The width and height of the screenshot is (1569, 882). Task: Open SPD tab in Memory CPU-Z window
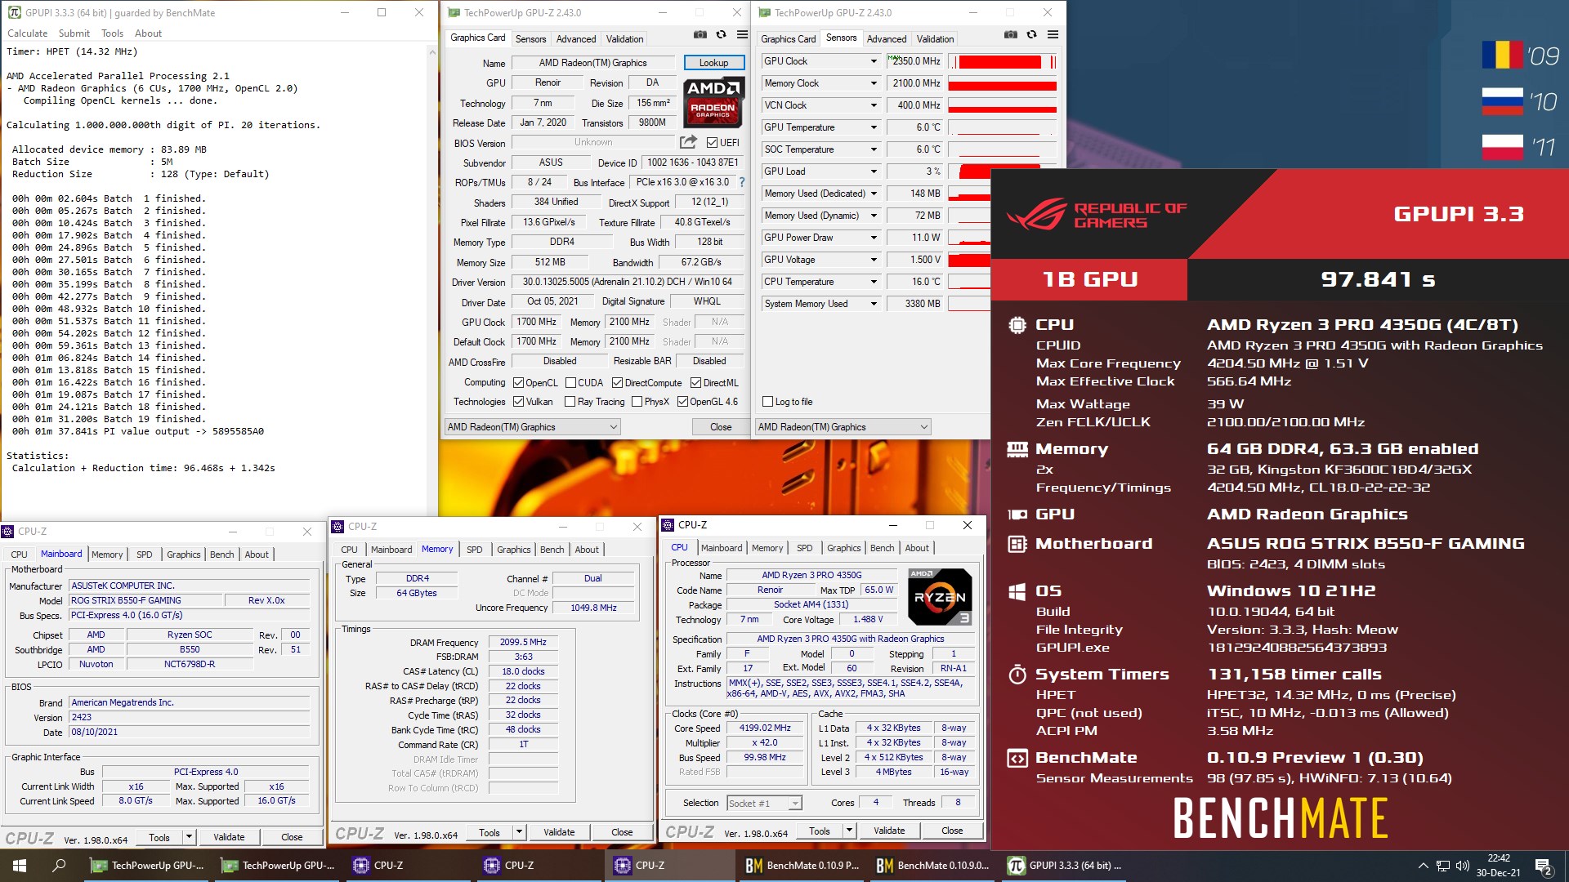(x=474, y=549)
